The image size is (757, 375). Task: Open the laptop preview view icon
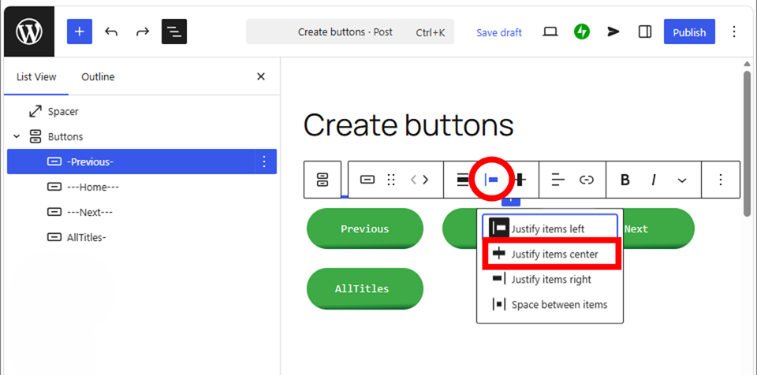pos(550,32)
